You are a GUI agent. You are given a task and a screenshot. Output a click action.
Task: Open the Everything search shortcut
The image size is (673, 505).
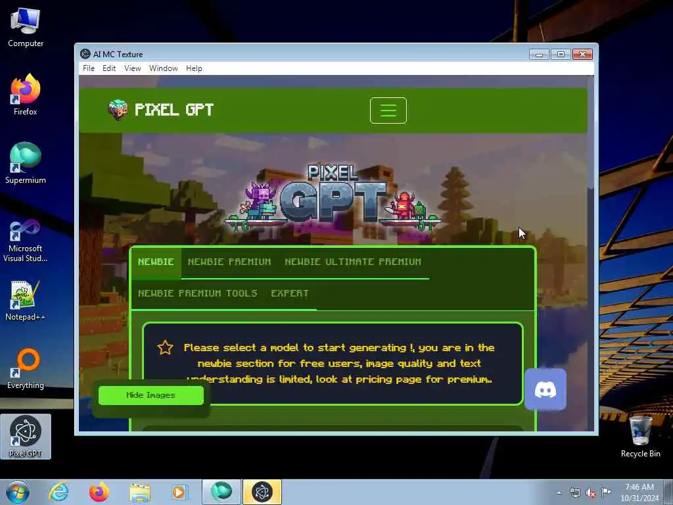26,370
